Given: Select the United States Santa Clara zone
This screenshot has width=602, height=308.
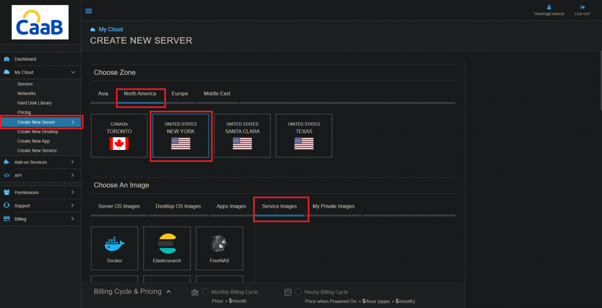Looking at the screenshot, I should tap(242, 135).
